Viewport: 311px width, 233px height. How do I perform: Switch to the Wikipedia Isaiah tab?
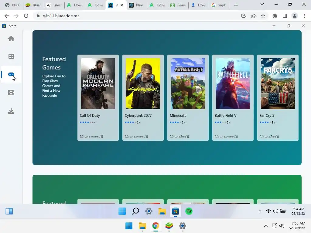click(54, 5)
